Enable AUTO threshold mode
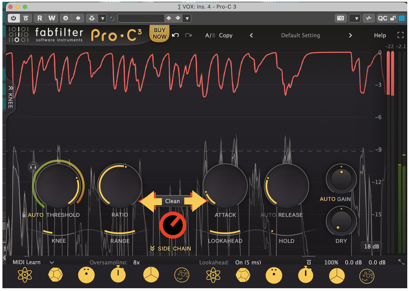The height and width of the screenshot is (291, 409). click(x=36, y=215)
